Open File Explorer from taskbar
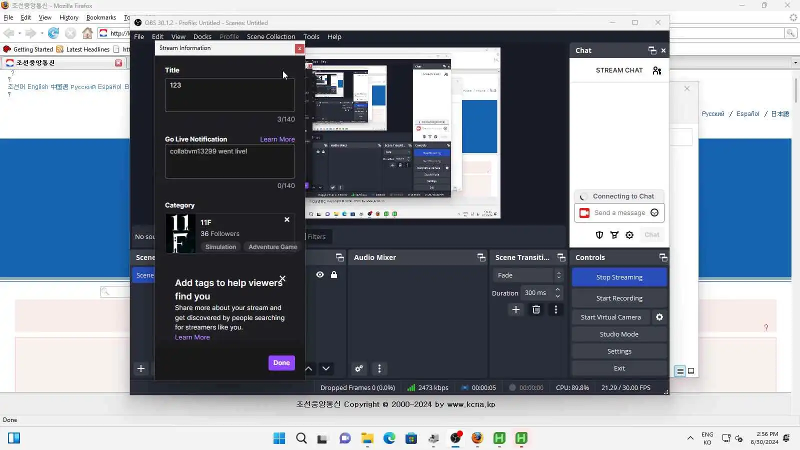Screen dimensions: 800x450 367,438
